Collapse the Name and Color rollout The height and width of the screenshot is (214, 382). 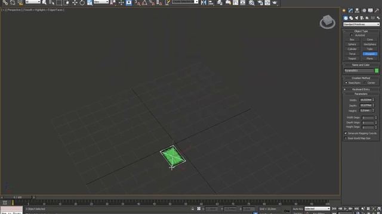361,65
